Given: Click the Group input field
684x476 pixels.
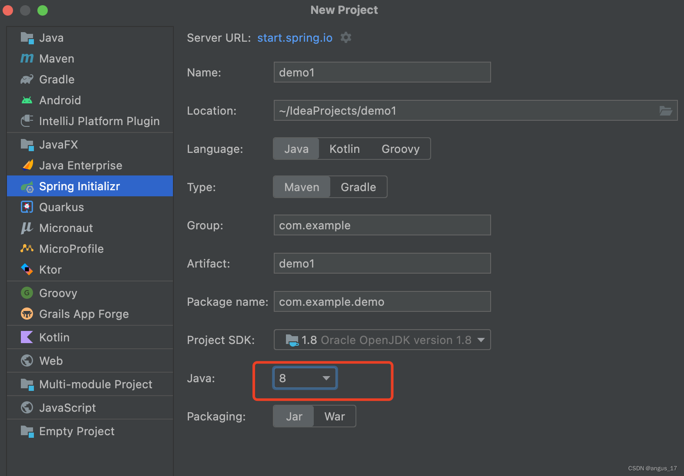Looking at the screenshot, I should click(382, 225).
